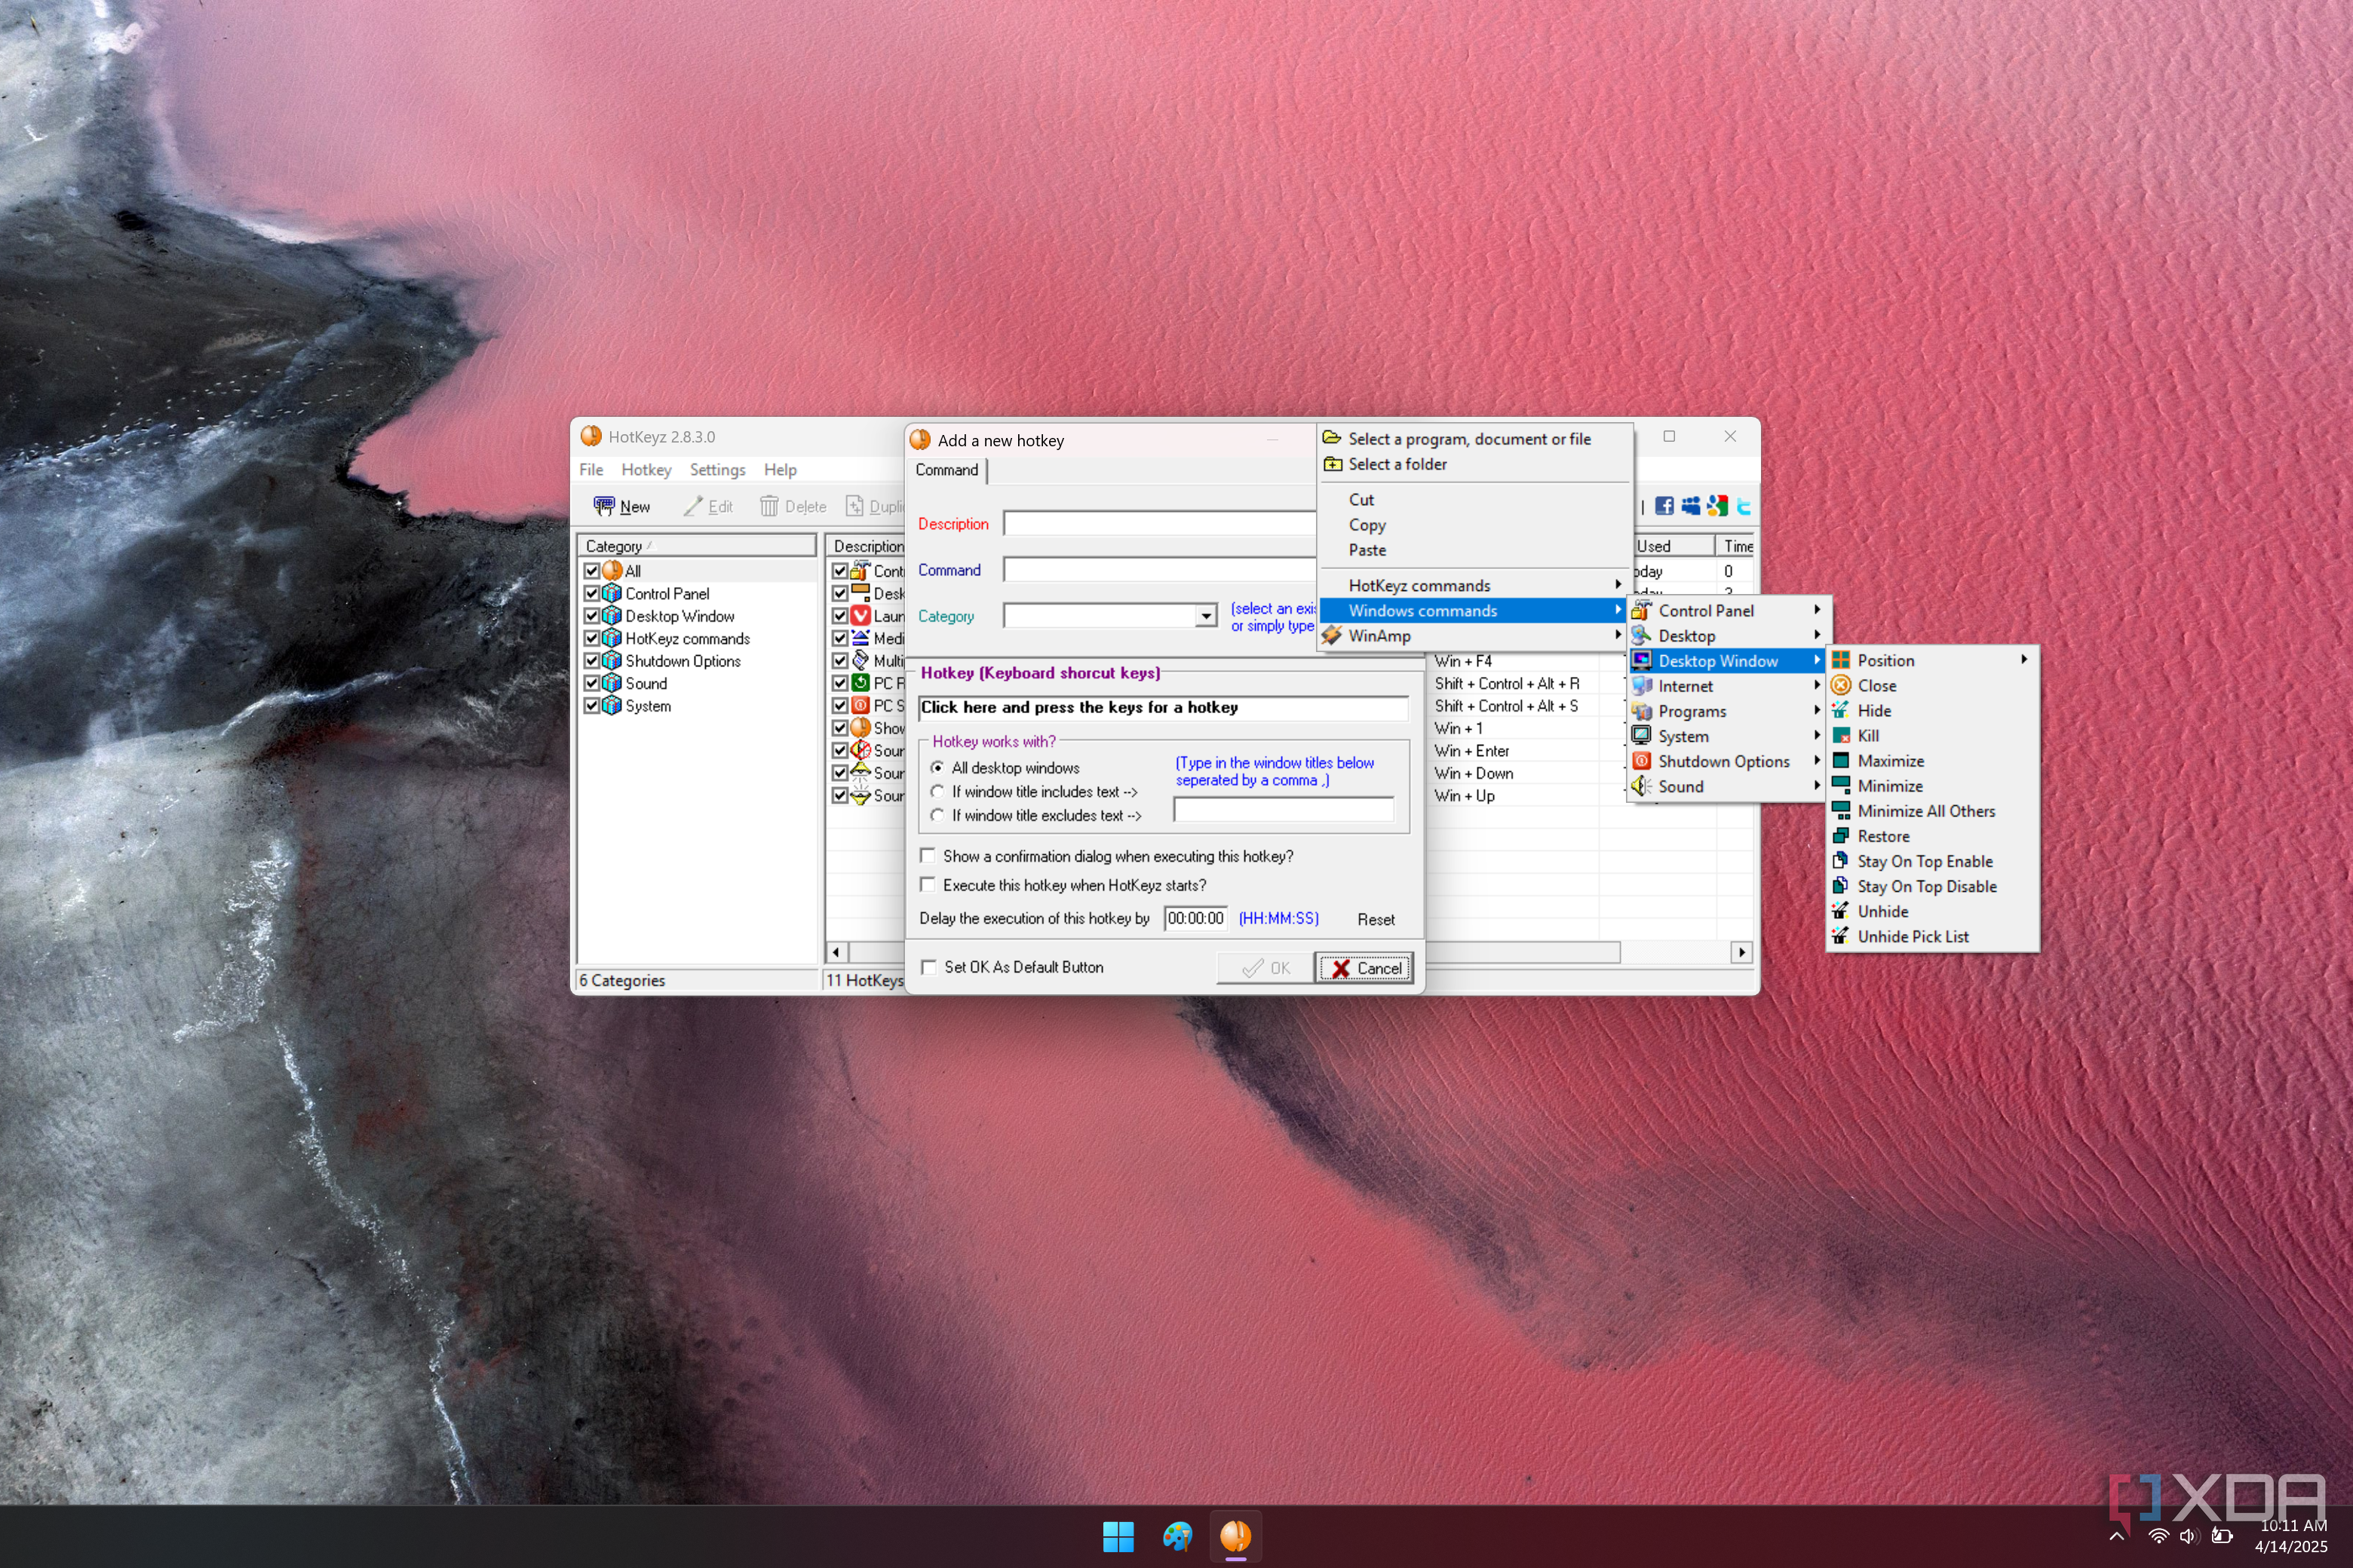Image resolution: width=2353 pixels, height=1568 pixels.
Task: Click the Description text field
Action: [x=1159, y=524]
